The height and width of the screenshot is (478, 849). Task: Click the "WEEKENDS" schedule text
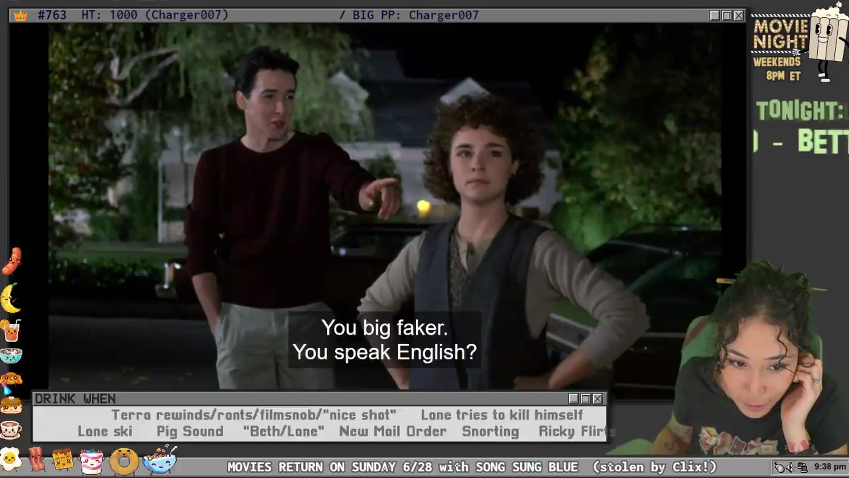(777, 62)
